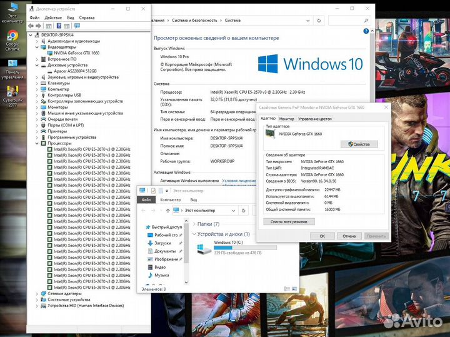Viewport: 450px width, 337px height.
Task: Switch to Управление цветом tab
Action: [x=314, y=119]
